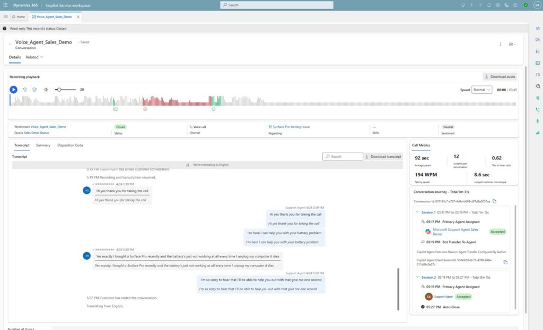The image size is (543, 330).
Task: Open the microphone icon in right rail
Action: pyautogui.click(x=538, y=121)
